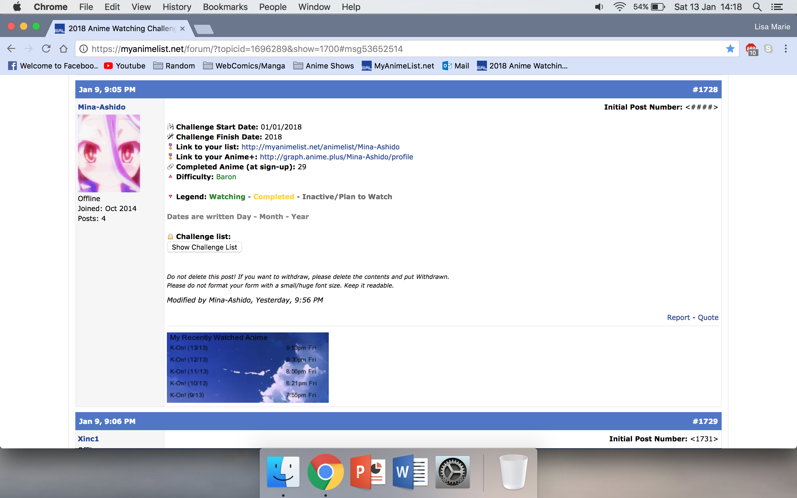Open the Adblock Plus extension icon

pos(752,49)
